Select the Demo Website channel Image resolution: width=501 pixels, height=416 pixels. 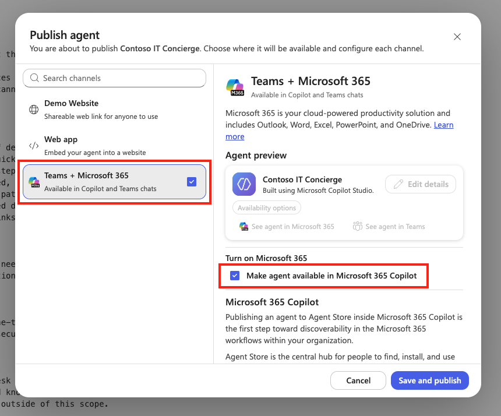click(x=114, y=110)
